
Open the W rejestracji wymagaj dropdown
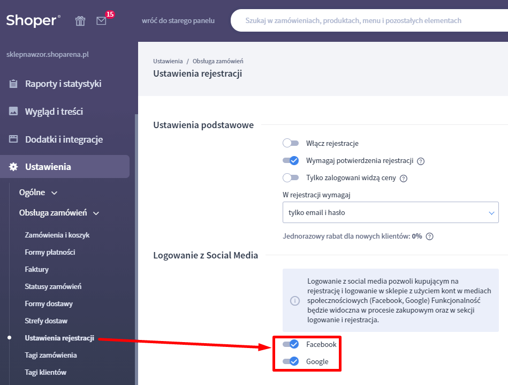tap(390, 212)
